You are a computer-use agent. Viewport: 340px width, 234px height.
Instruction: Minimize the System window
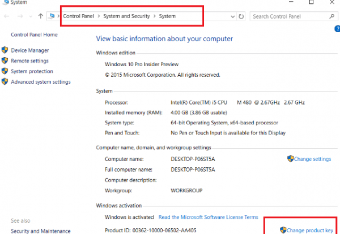click(291, 2)
